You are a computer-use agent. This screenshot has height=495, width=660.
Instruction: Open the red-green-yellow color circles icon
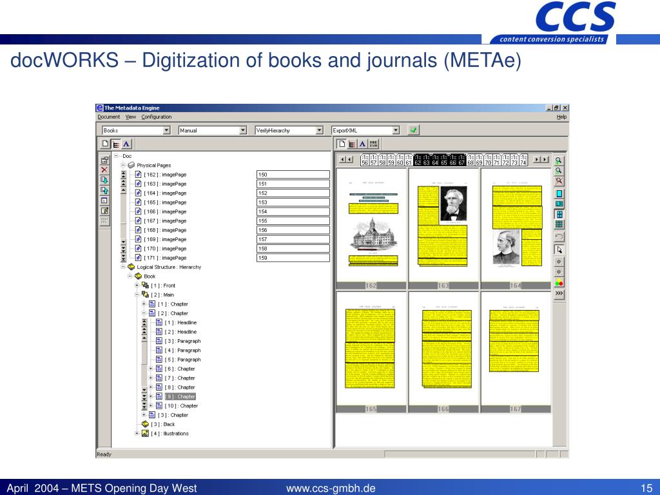pos(559,283)
